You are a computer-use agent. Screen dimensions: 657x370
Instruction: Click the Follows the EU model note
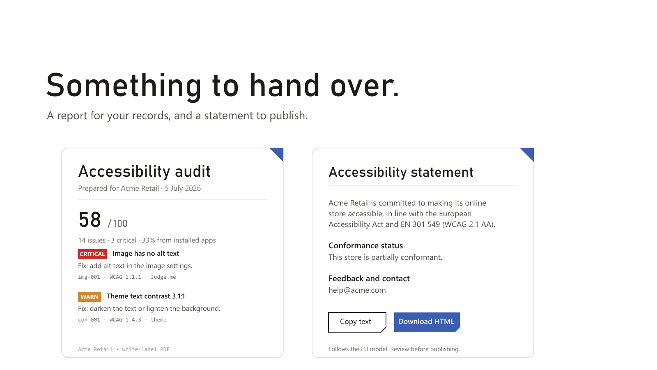[394, 349]
